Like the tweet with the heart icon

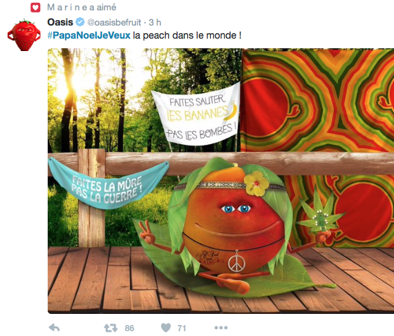point(166,328)
